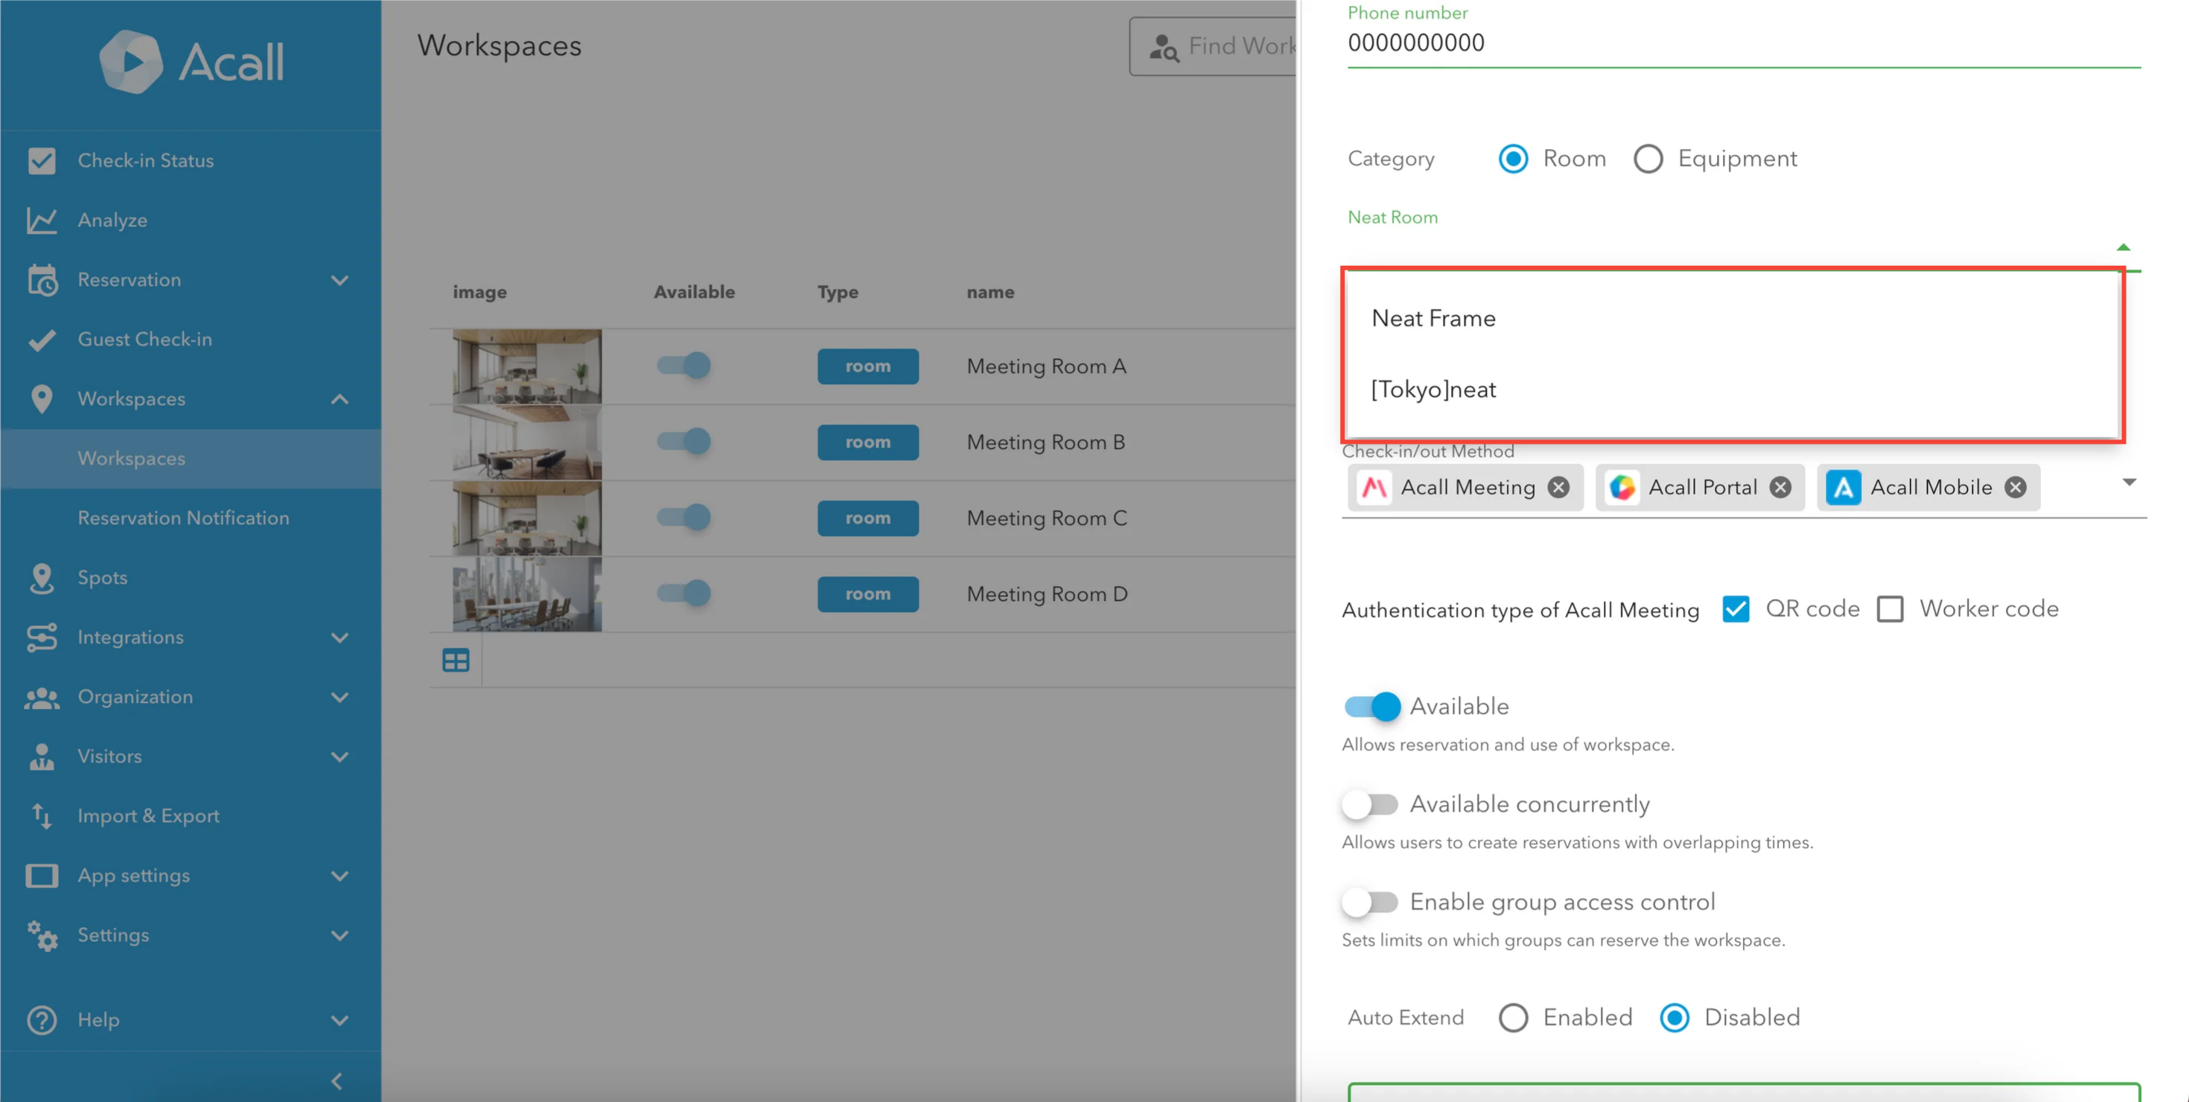Open Import & Export menu item
The image size is (2189, 1102).
tap(191, 815)
